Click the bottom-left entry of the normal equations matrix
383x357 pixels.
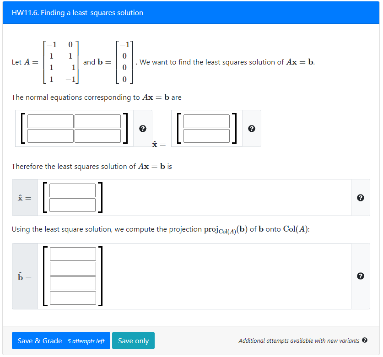tap(50, 135)
